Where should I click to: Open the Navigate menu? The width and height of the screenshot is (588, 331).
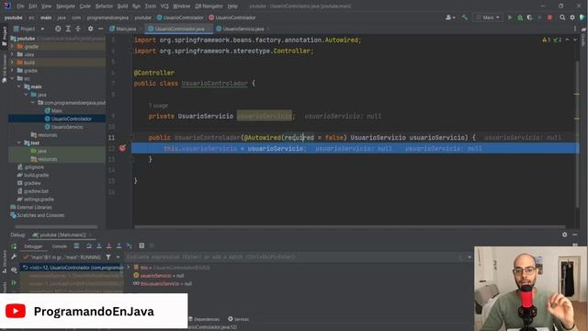[65, 6]
